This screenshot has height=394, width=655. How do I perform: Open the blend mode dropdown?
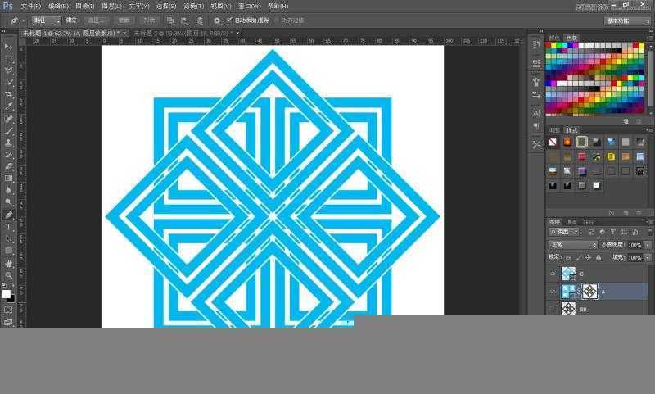pos(572,244)
